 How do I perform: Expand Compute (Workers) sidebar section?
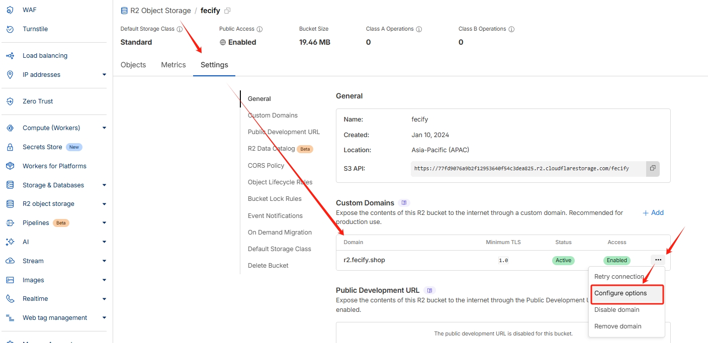click(104, 128)
